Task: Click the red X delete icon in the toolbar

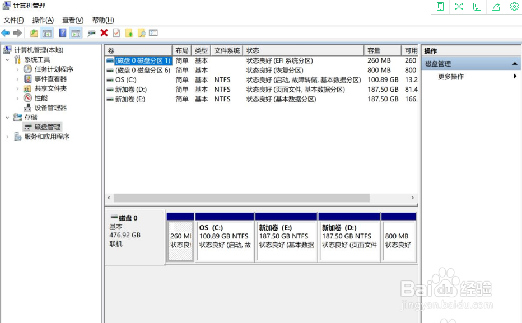Action: pos(104,32)
